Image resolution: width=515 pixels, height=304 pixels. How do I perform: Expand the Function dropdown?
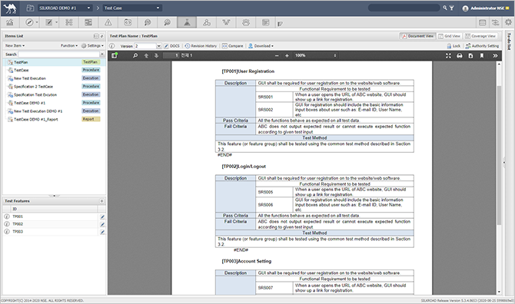click(69, 45)
